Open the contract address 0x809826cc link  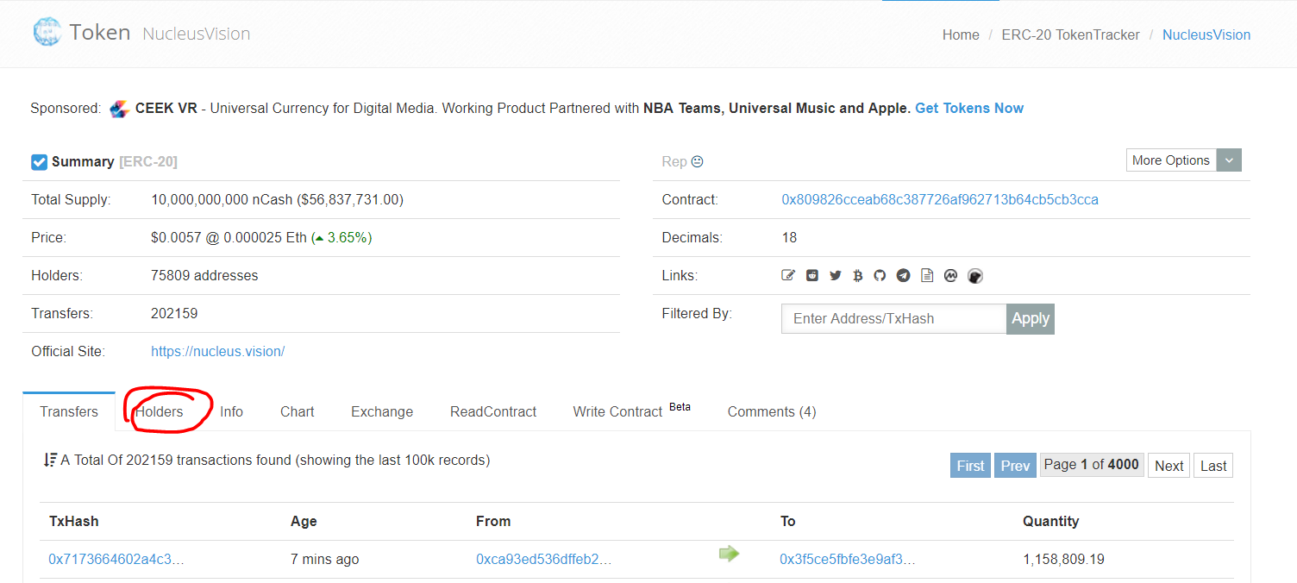tap(940, 199)
